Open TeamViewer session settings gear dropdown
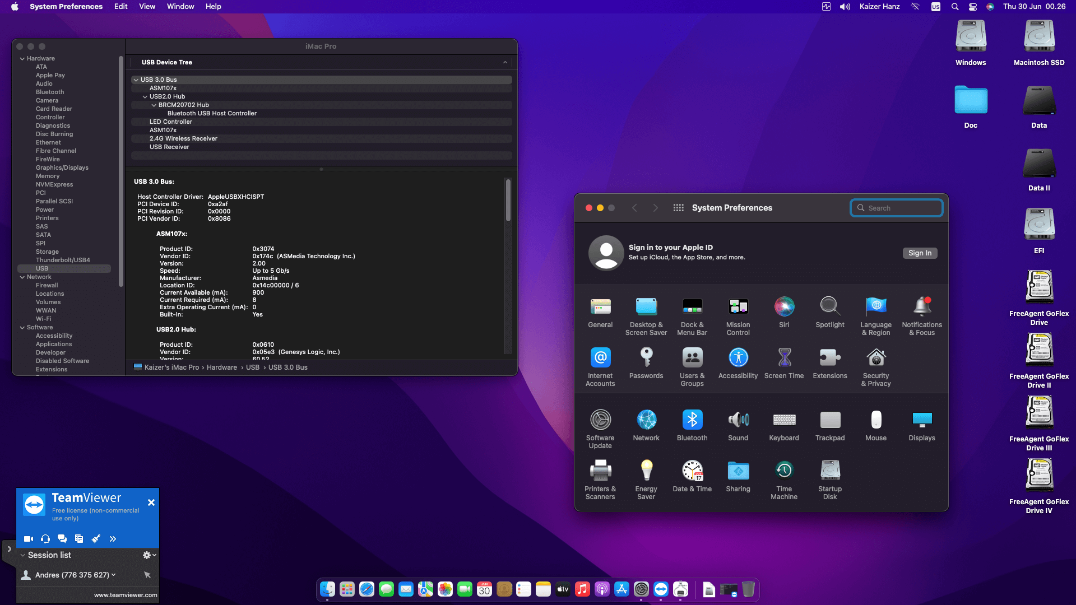The width and height of the screenshot is (1076, 605). pos(149,555)
